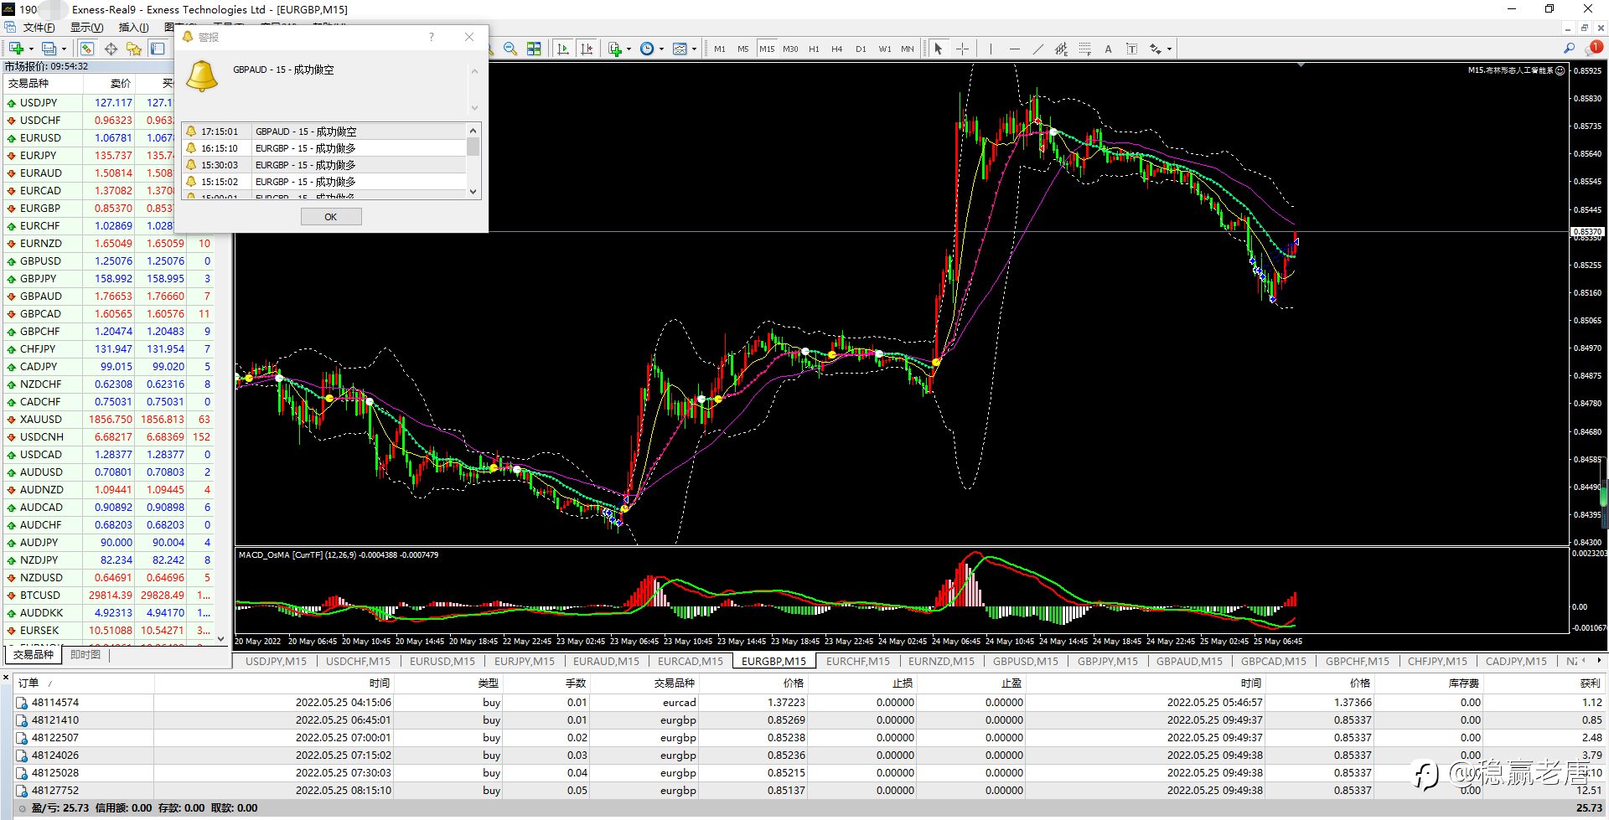Switch to M30 timeframe
Screen dimensions: 1609x820
tap(790, 49)
